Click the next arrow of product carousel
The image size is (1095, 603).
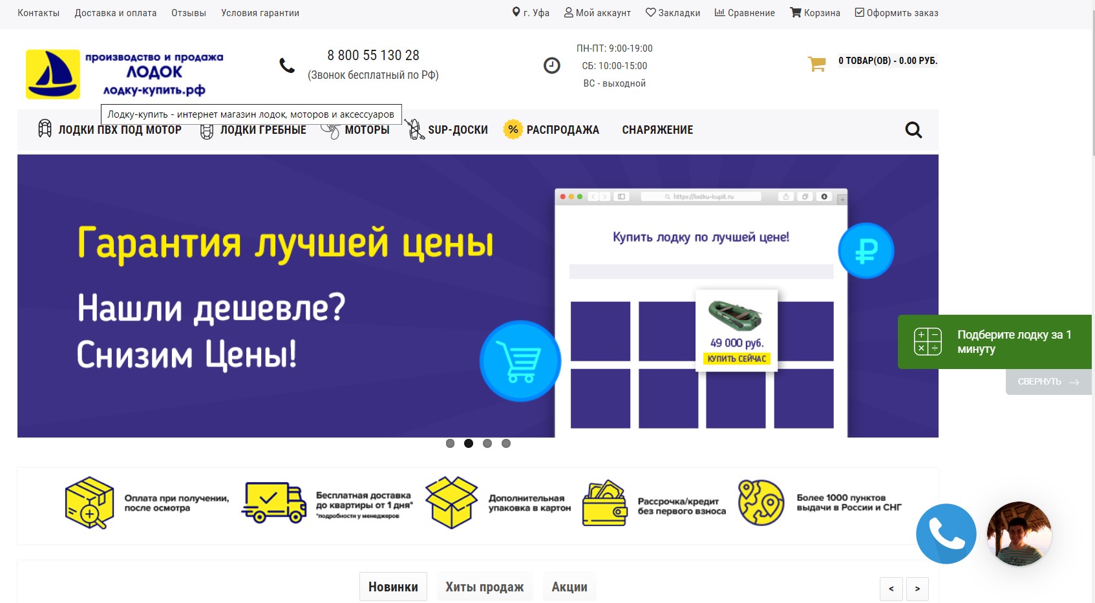(x=917, y=589)
